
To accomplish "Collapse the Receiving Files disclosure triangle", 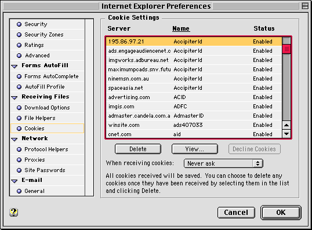I will [14, 97].
